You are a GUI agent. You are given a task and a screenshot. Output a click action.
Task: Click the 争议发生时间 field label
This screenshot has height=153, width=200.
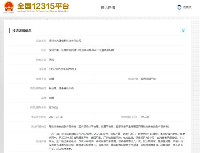(39, 117)
